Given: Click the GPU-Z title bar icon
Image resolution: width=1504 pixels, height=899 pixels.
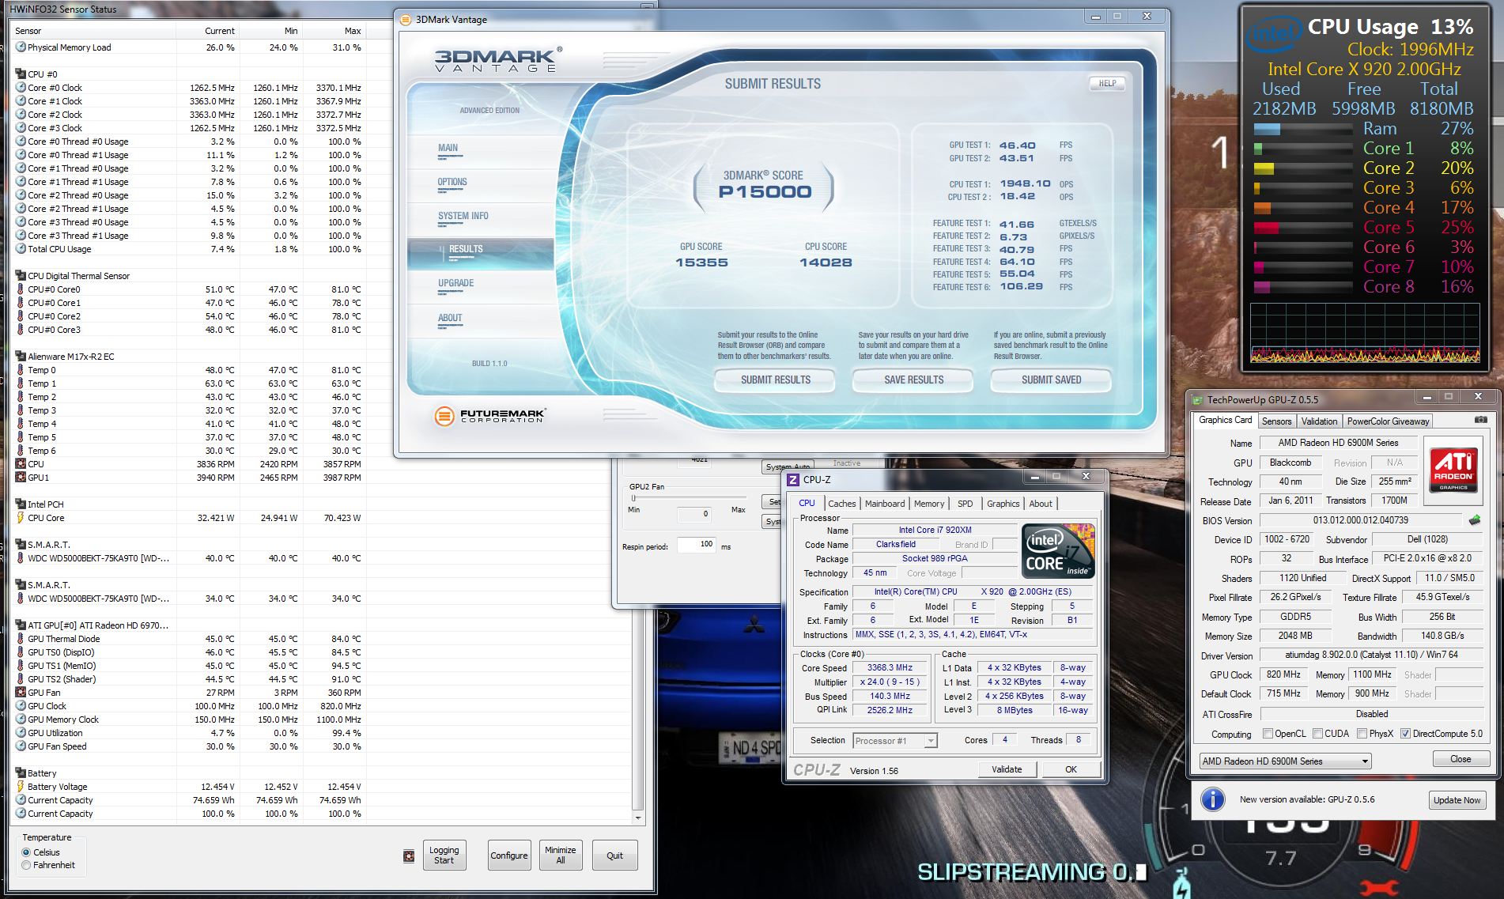Looking at the screenshot, I should coord(1198,400).
